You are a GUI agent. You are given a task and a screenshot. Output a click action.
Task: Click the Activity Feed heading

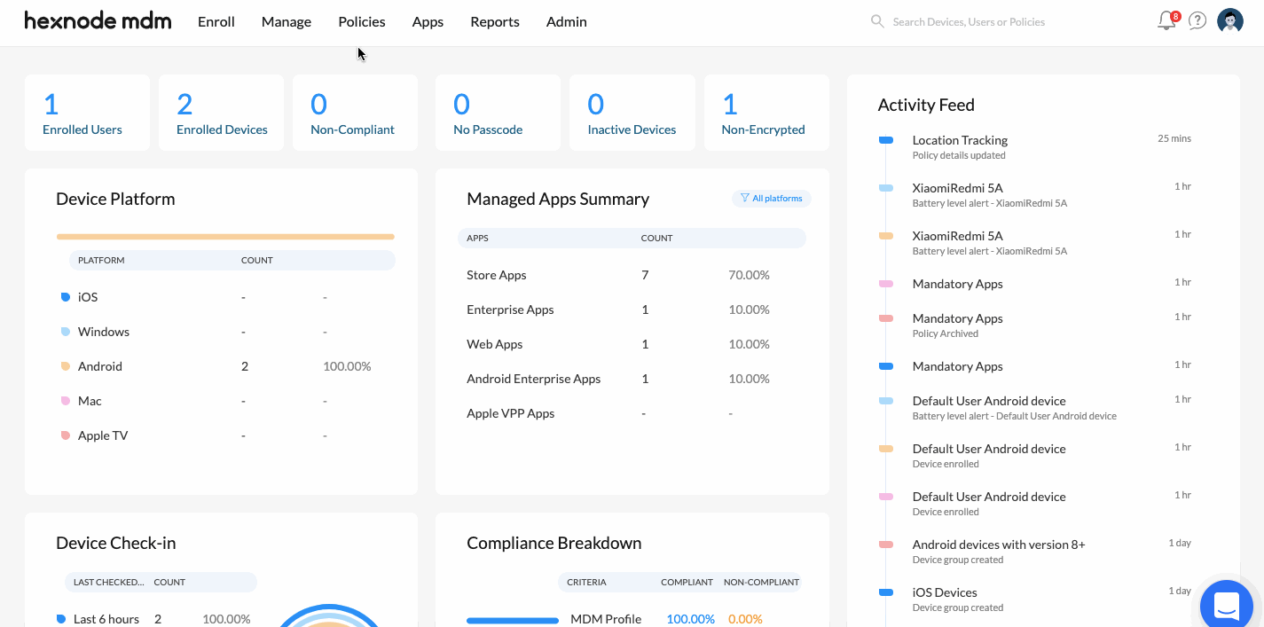pyautogui.click(x=926, y=105)
